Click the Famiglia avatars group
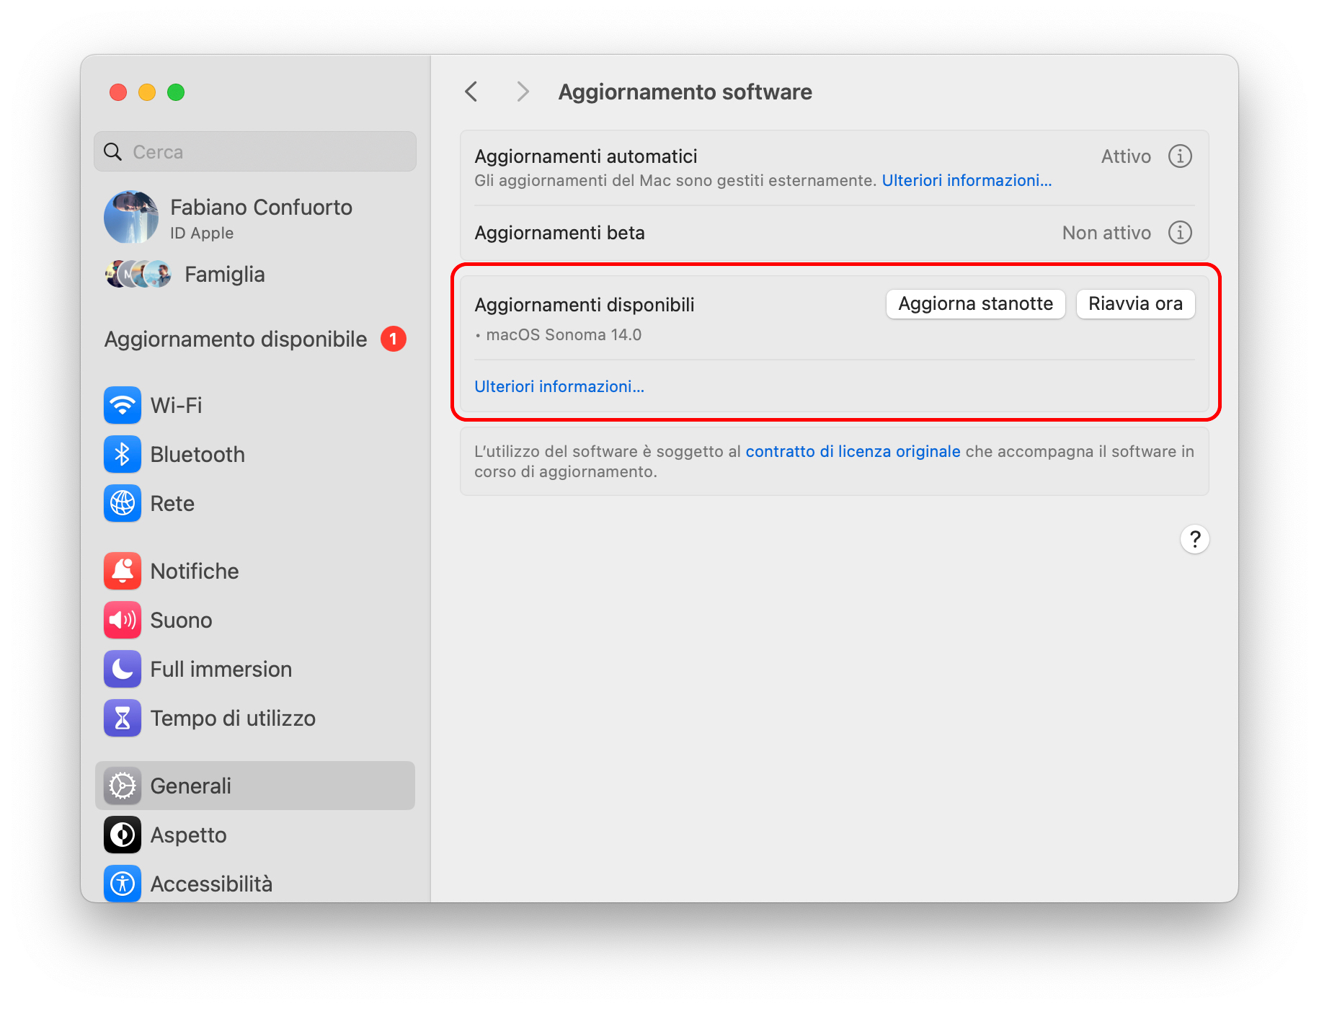The height and width of the screenshot is (1009, 1319). [138, 274]
